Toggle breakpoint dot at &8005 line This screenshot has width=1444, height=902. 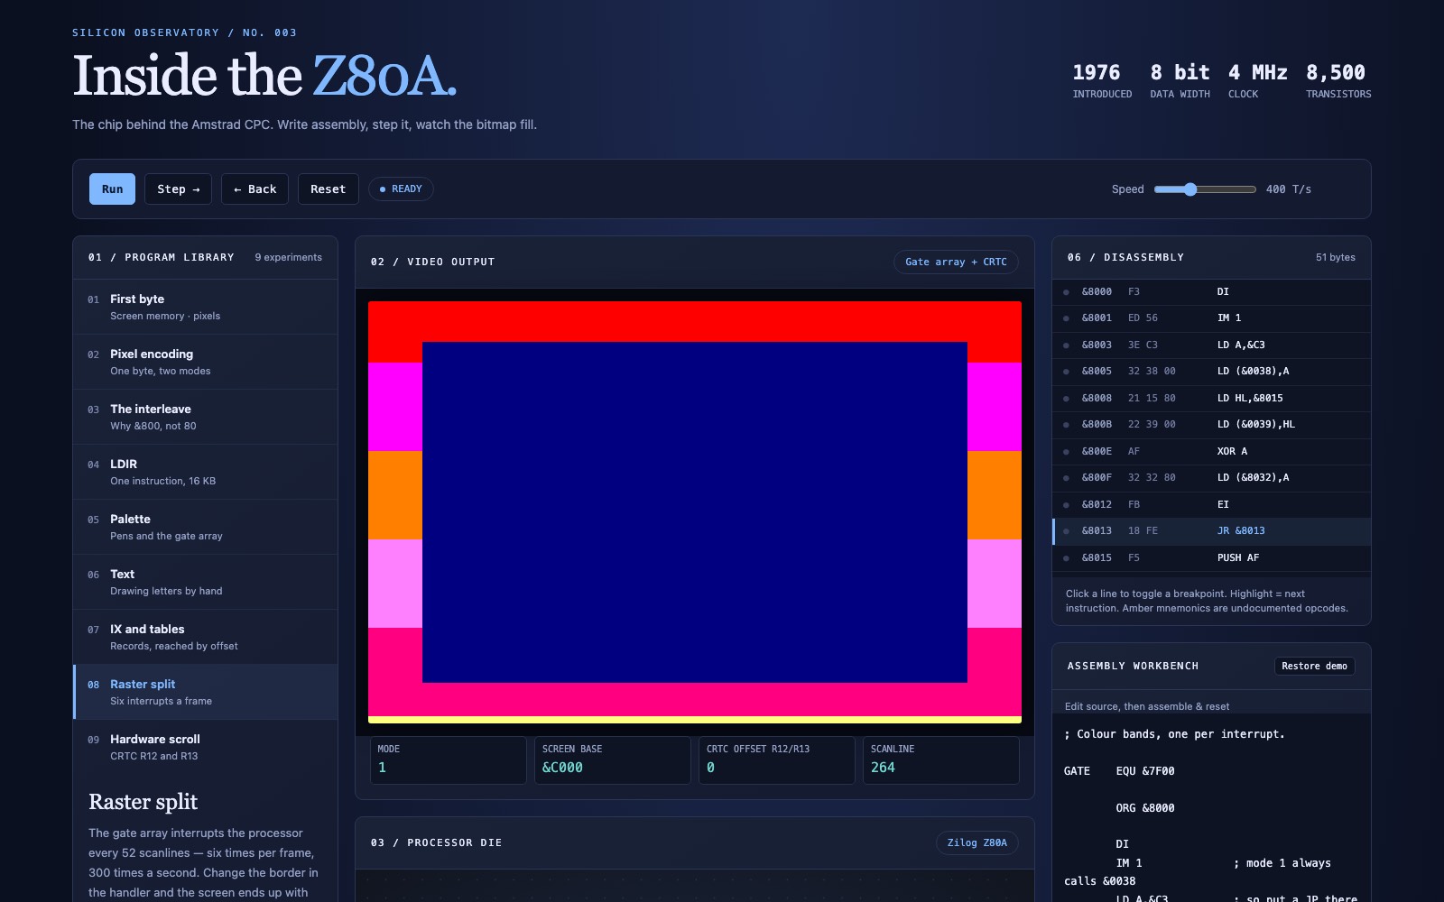coord(1066,372)
